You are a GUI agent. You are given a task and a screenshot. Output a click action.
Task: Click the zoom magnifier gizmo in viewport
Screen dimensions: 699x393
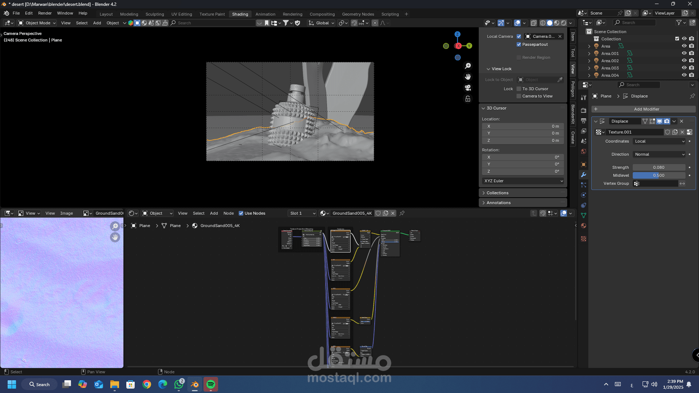click(468, 66)
